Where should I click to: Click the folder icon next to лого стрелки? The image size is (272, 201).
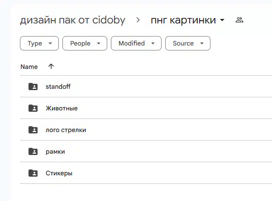(33, 130)
